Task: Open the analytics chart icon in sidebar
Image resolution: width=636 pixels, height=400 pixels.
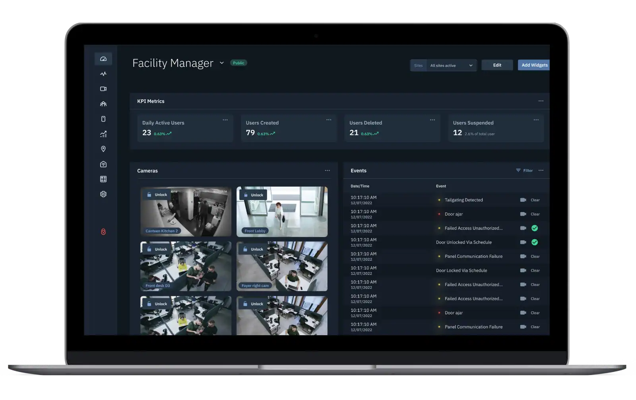Action: click(x=103, y=134)
